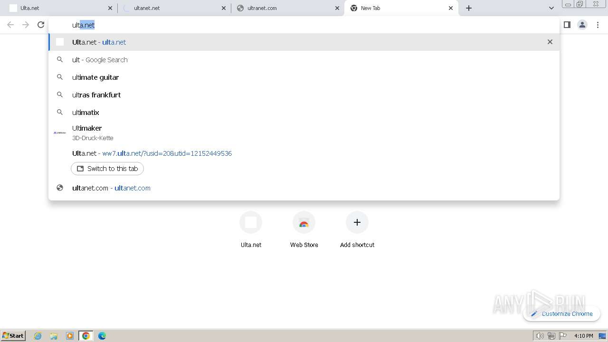Open a new browser tab
Image resolution: width=608 pixels, height=342 pixels.
click(469, 8)
